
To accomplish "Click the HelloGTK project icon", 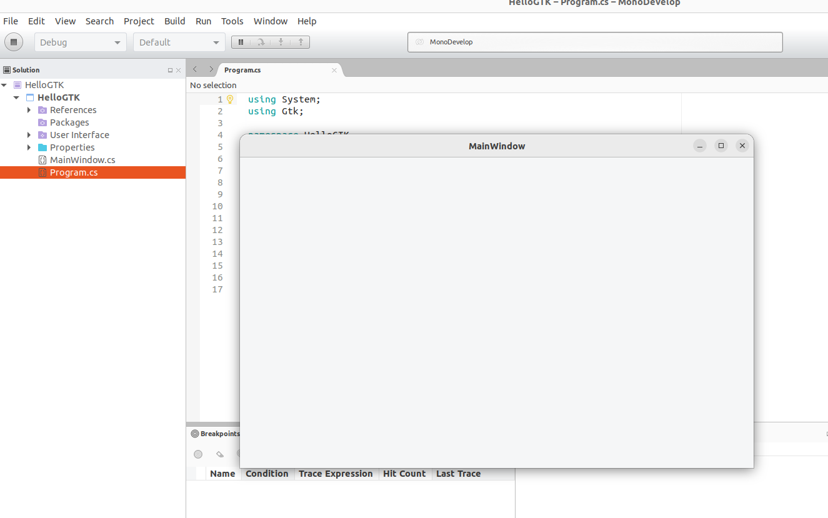I will click(30, 97).
